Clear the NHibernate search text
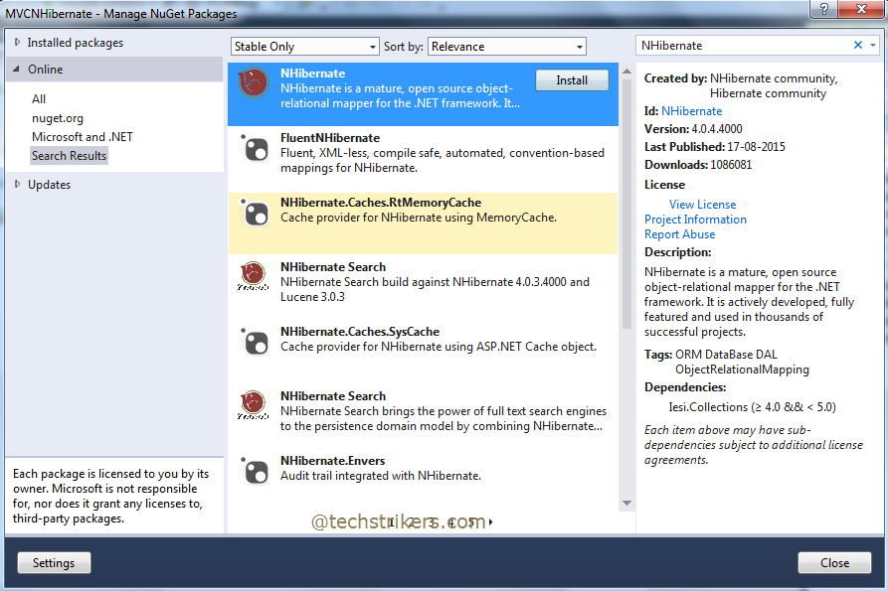 (858, 46)
